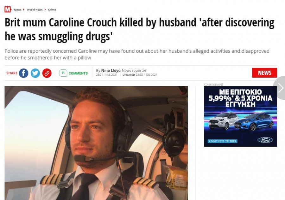Image resolution: width=285 pixels, height=200 pixels.
Task: Click the article subheading about police concerns
Action: (x=137, y=54)
